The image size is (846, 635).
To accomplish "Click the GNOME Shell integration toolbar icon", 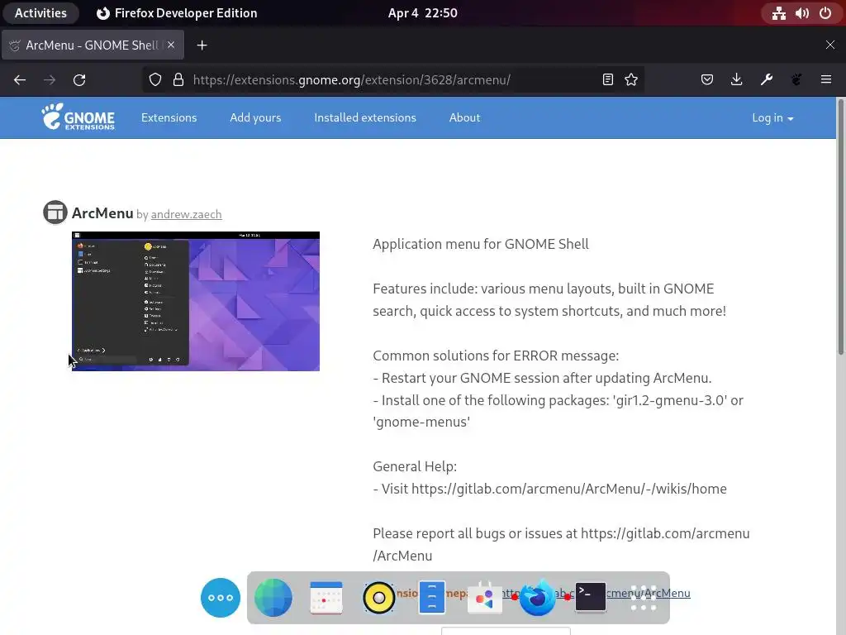I will click(x=796, y=80).
